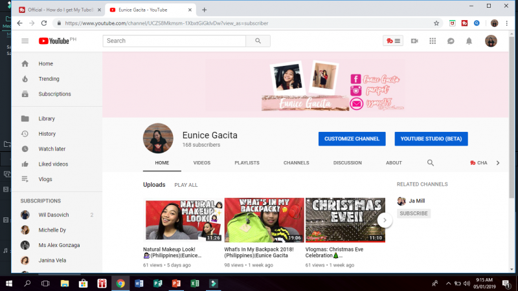Screen dimensions: 518x291
Task: Click the TubeBuddy menu button in header
Action: (x=393, y=41)
